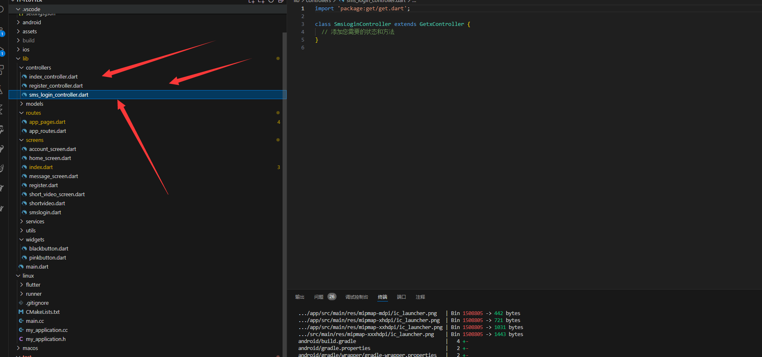The height and width of the screenshot is (357, 762).
Task: Open the 问题 panel tab
Action: point(319,297)
